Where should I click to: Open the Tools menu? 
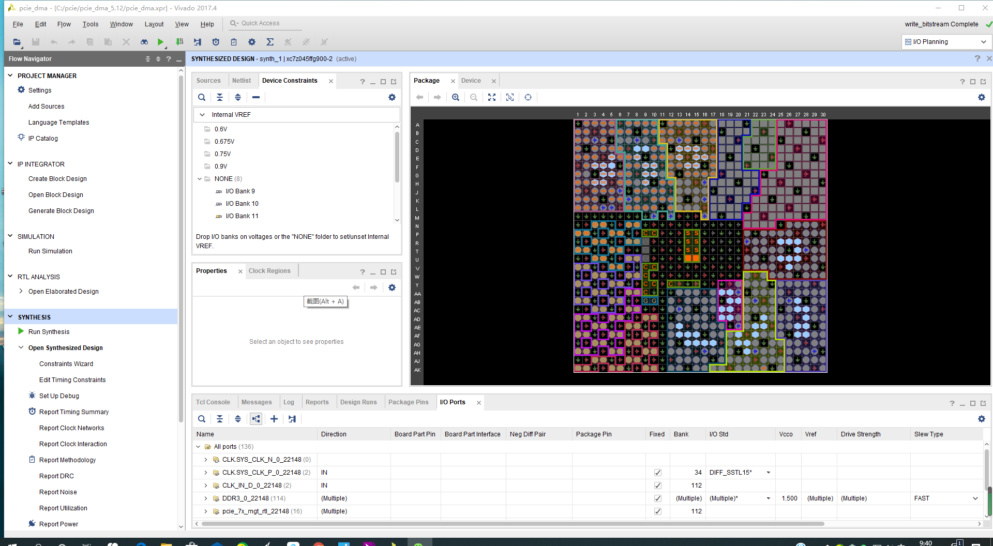point(91,24)
